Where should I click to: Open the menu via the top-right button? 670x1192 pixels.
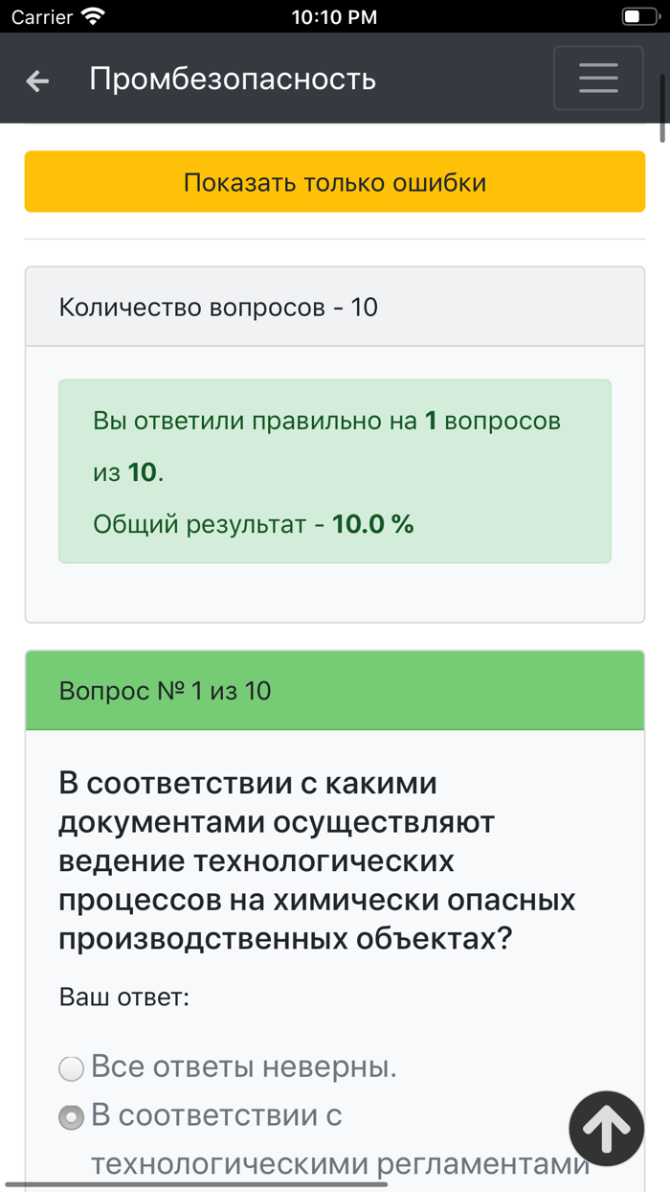pos(598,78)
